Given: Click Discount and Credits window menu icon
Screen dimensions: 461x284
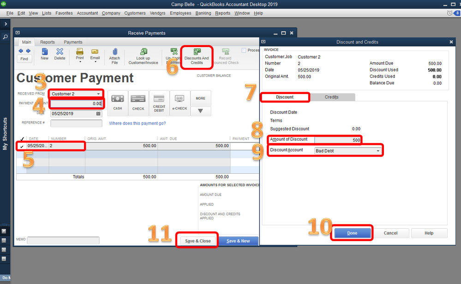Looking at the screenshot, I should click(x=263, y=41).
